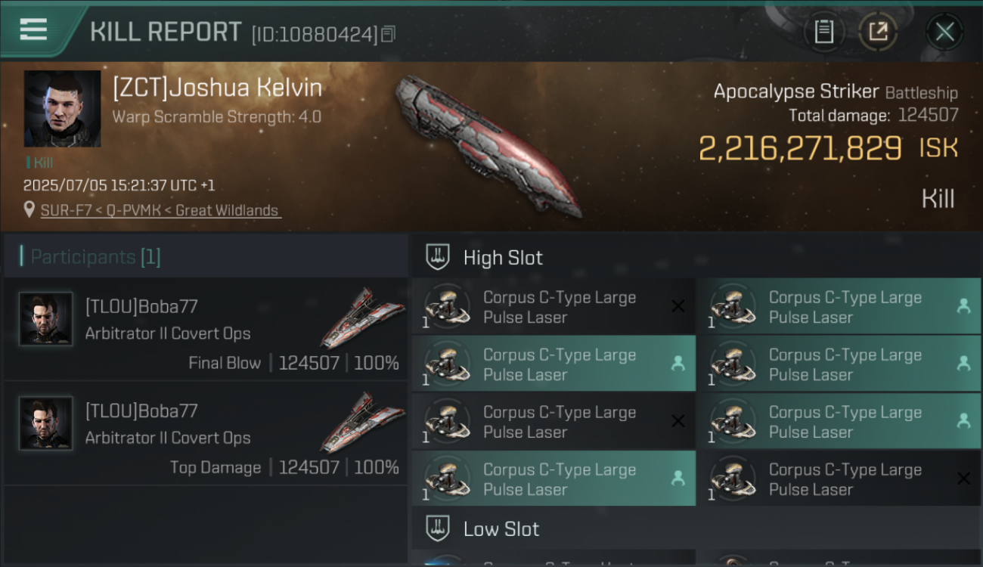
Task: Close the kill report window
Action: click(x=944, y=32)
